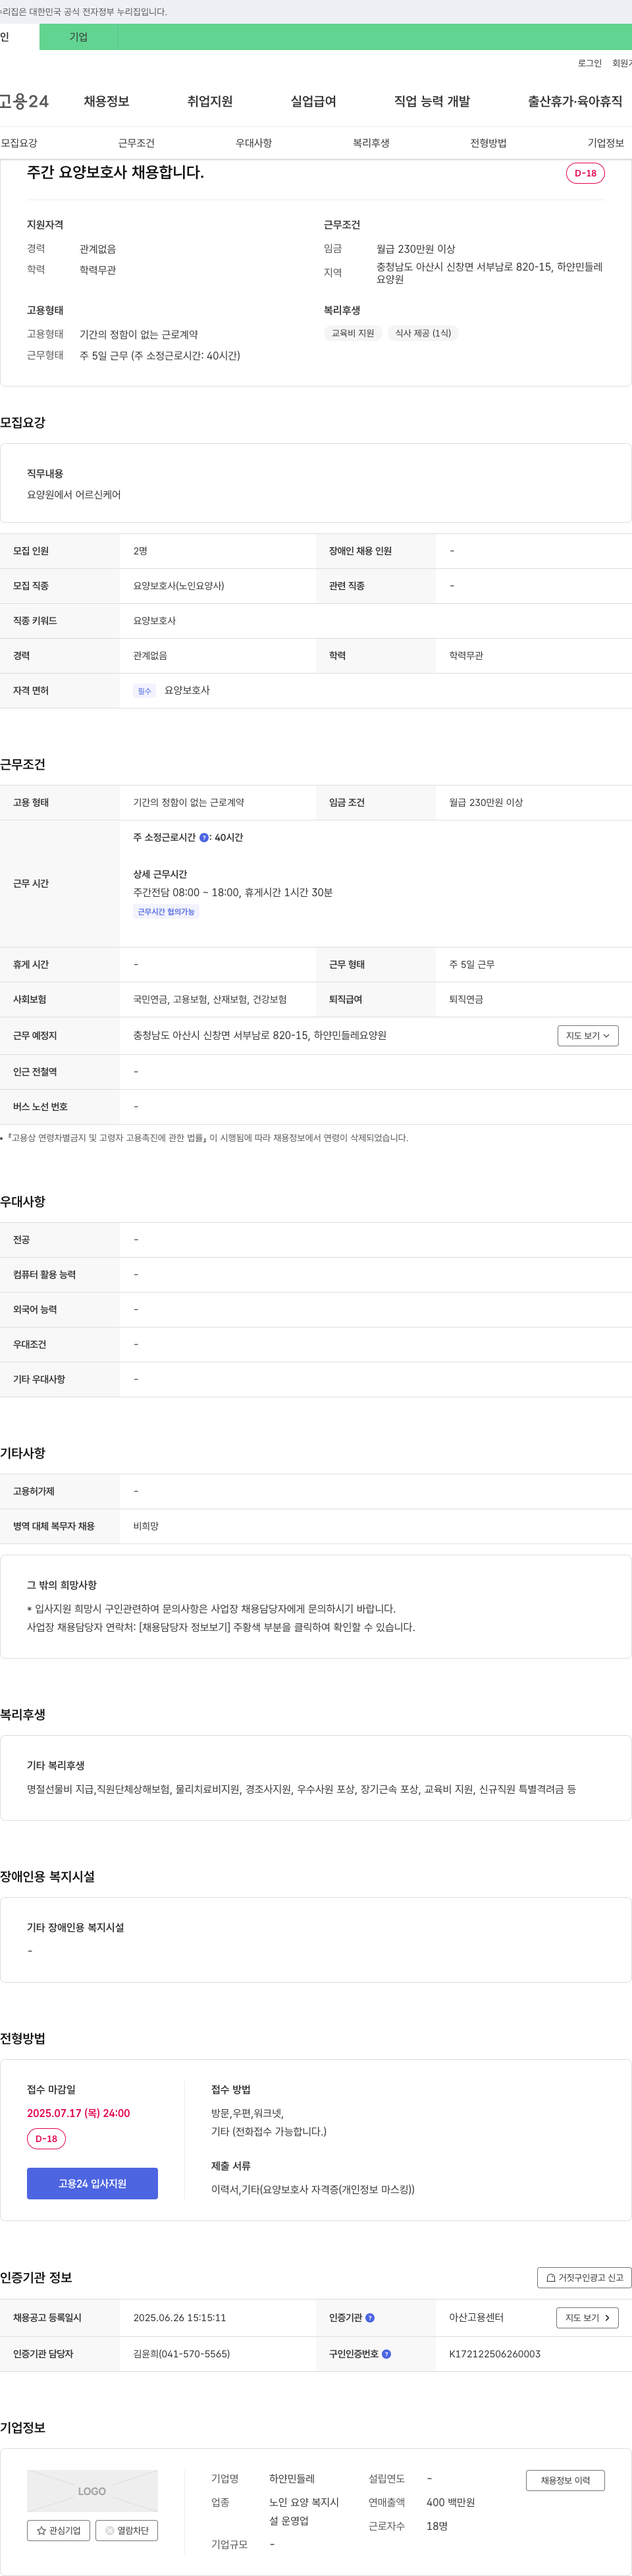Open 지도 보기 for 아산고용센터
Image resolution: width=632 pixels, height=2576 pixels.
coord(587,2317)
